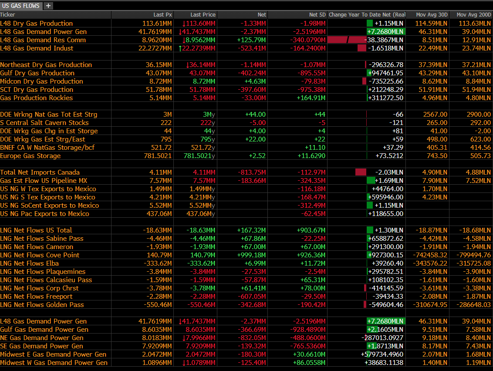Sort by the Ticker column header
The image size is (493, 371).
click(x=7, y=14)
